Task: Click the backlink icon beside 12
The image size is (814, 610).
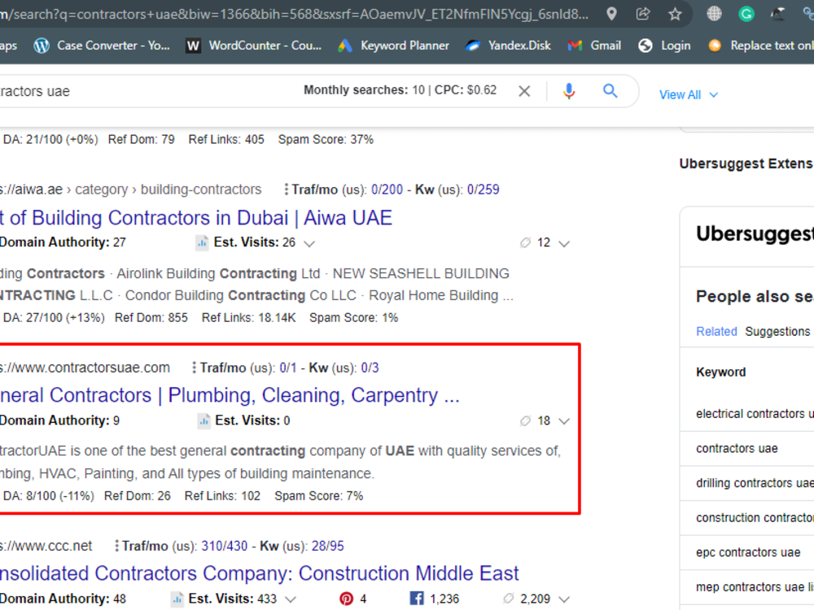Action: click(x=525, y=242)
